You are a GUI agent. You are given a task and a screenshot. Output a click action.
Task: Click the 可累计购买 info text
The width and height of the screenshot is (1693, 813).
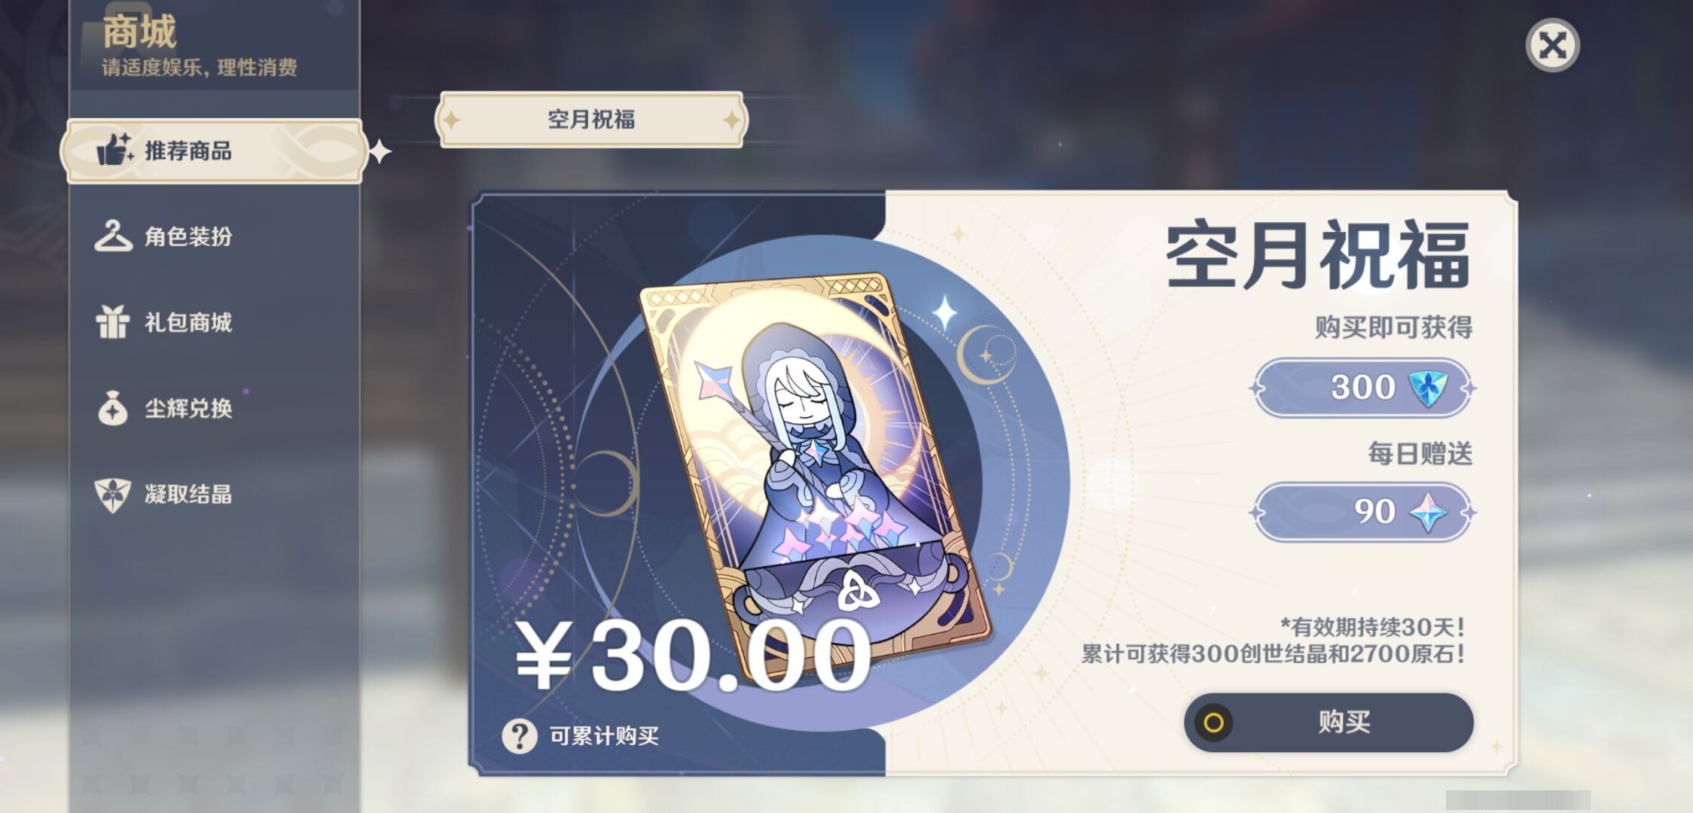pyautogui.click(x=604, y=735)
